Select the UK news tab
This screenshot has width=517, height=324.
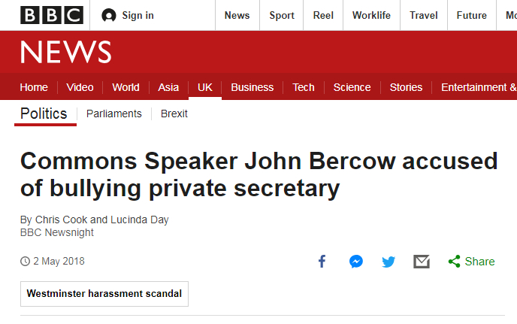205,87
